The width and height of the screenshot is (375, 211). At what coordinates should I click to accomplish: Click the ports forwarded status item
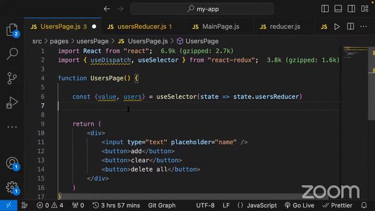[78, 205]
